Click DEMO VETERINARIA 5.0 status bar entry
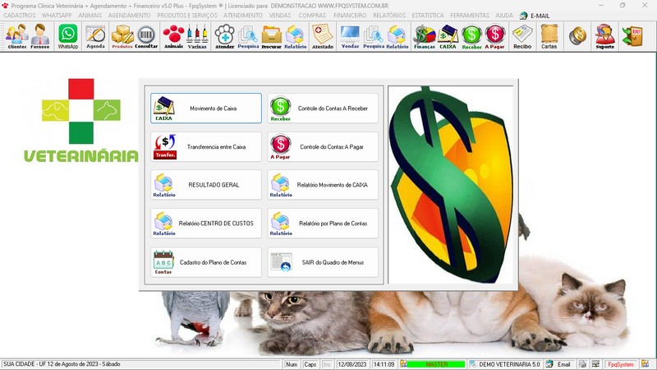The width and height of the screenshot is (657, 370). pyautogui.click(x=505, y=364)
